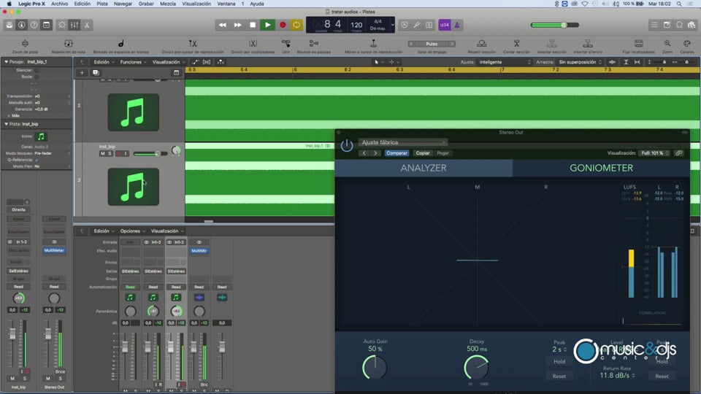Screen dimensions: 701x394
Task: Toggle the Q-Referencia checkbox
Action: [x=37, y=160]
